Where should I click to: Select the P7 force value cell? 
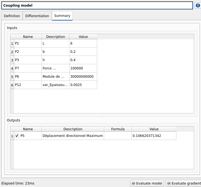pos(83,68)
